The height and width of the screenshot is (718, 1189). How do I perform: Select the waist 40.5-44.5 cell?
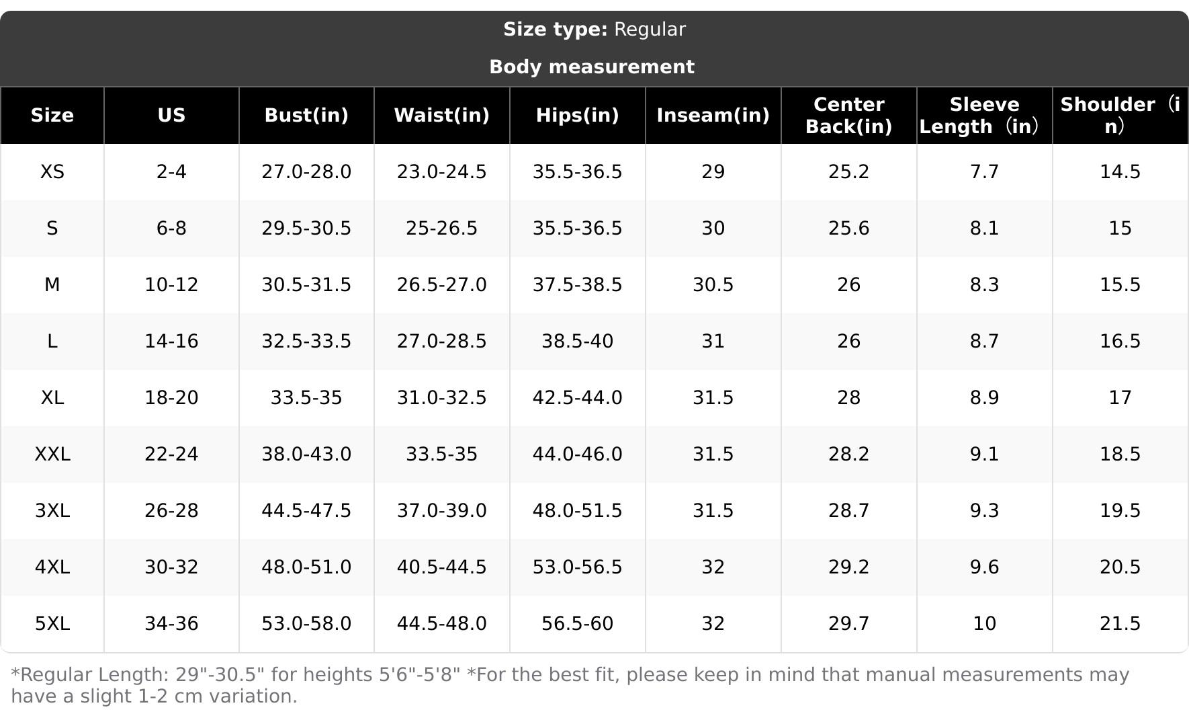point(441,567)
